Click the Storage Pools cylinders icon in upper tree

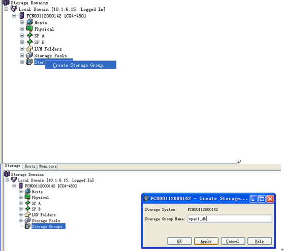pos(29,55)
